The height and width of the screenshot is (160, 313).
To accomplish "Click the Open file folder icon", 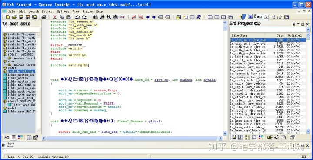I will [14, 17].
